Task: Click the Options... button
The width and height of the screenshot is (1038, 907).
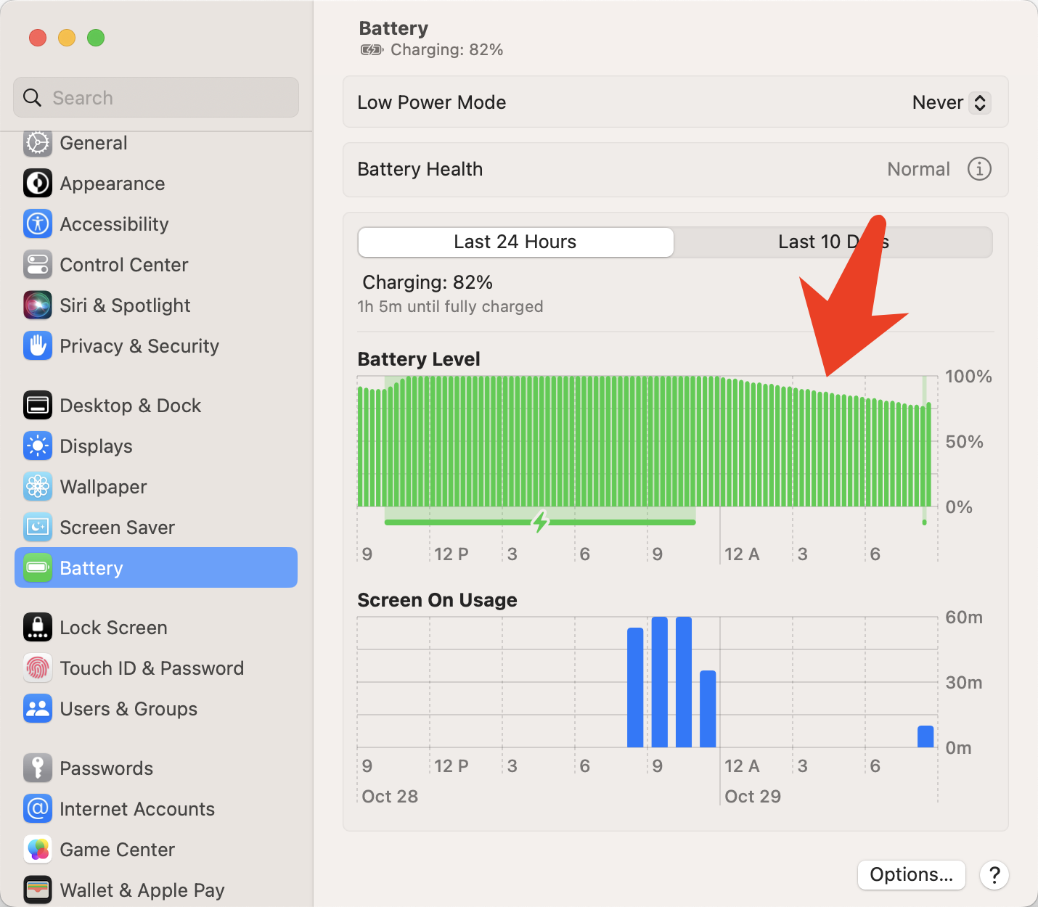Action: (911, 875)
